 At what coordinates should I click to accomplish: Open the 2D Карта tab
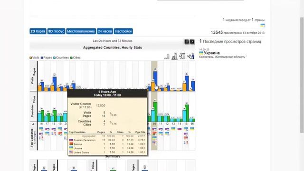[38, 31]
